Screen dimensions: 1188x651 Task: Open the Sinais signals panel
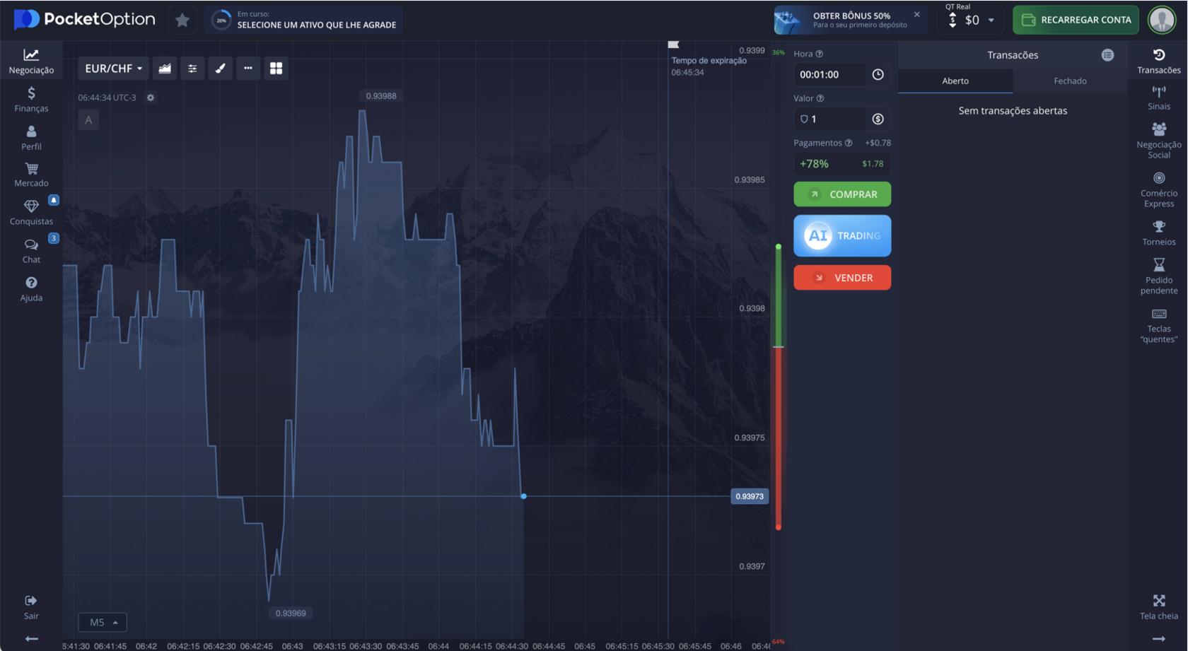(x=1159, y=98)
